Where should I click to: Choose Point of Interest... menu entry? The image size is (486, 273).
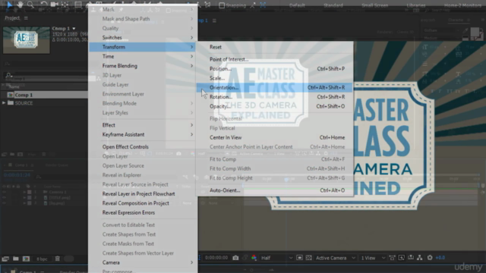pos(275,59)
